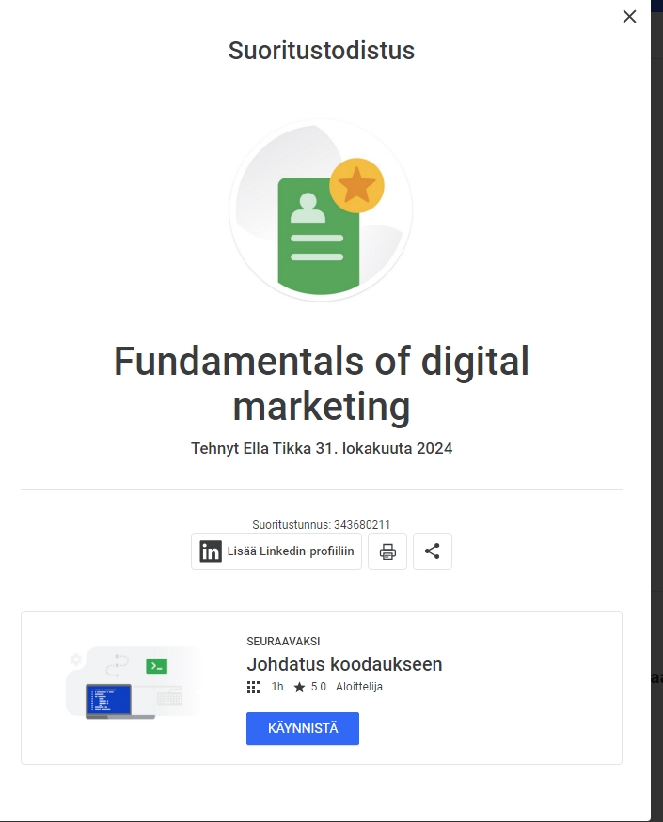Click the modules grid icon beside 1h

(253, 687)
